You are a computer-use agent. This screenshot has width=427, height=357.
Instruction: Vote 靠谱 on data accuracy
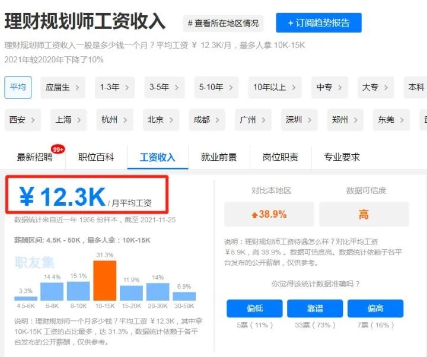coord(314,309)
